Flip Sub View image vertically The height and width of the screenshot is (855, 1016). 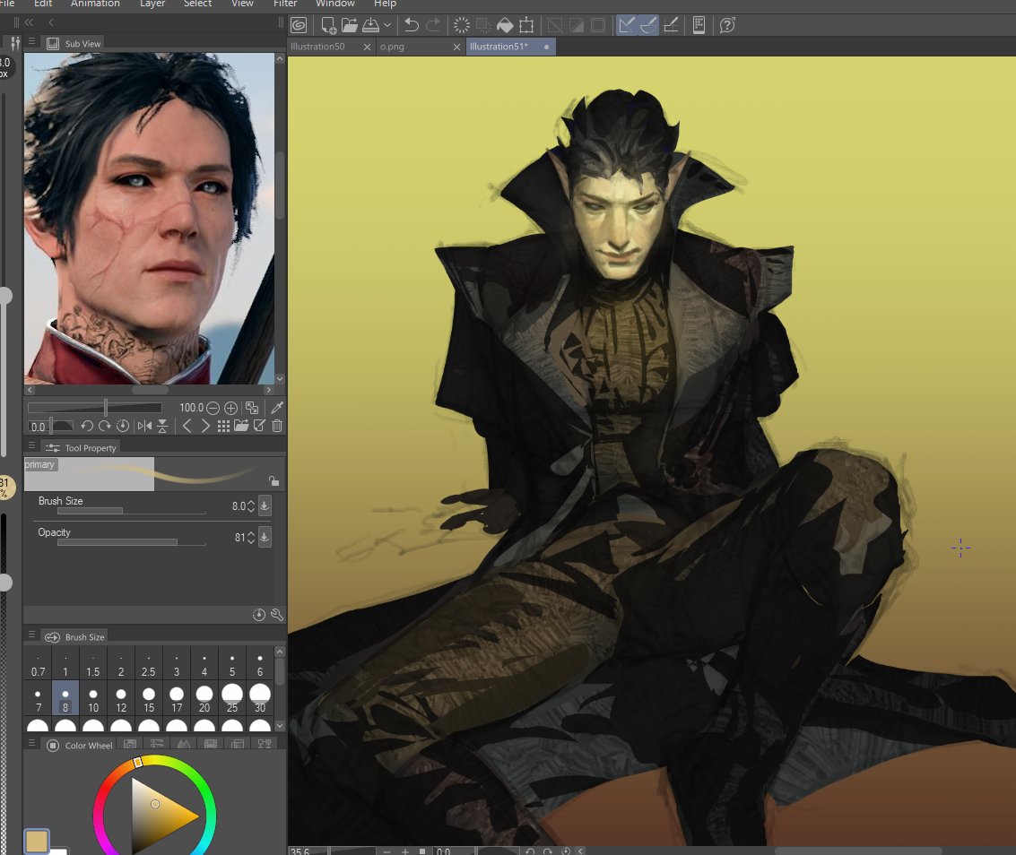tap(162, 427)
